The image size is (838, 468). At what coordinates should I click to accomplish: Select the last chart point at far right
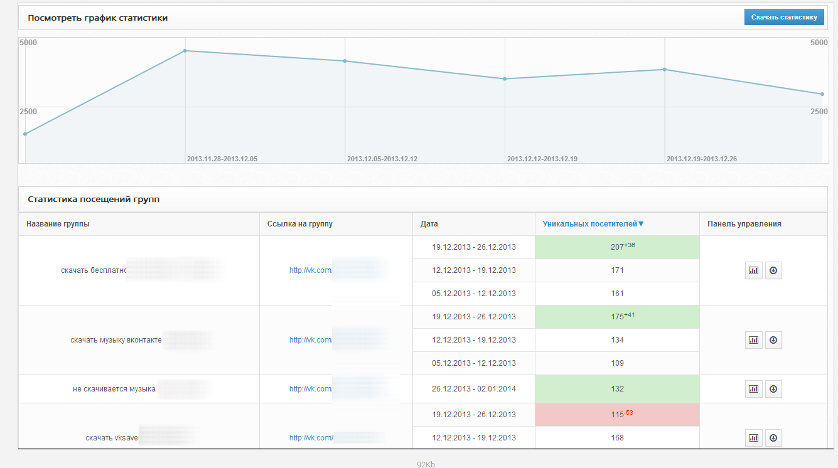point(822,94)
